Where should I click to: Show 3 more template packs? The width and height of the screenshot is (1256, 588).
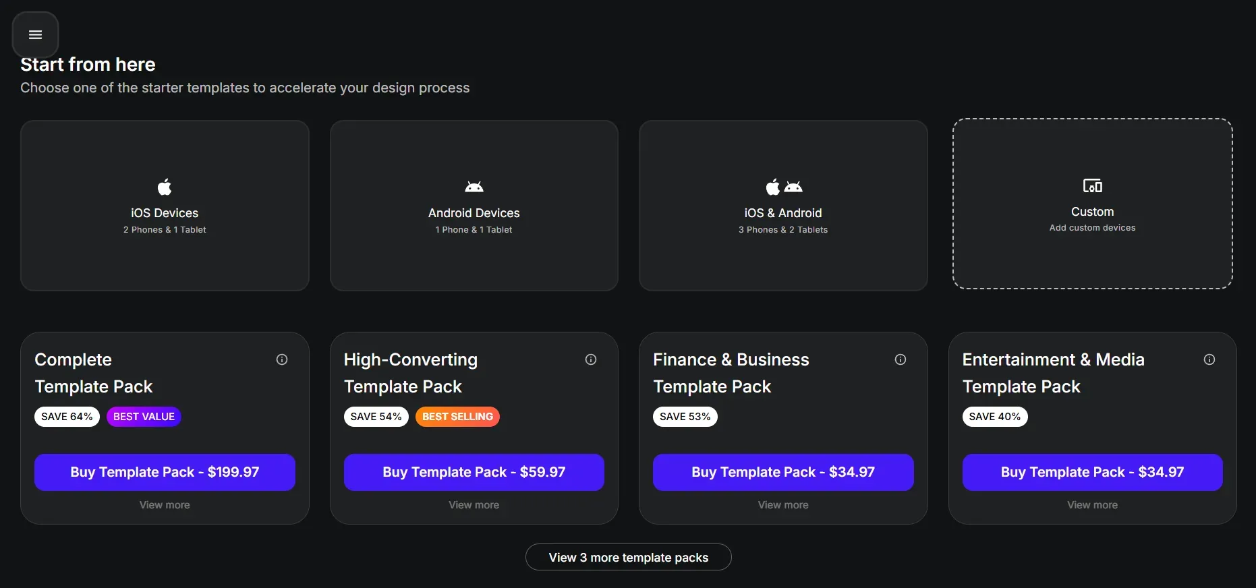[628, 558]
